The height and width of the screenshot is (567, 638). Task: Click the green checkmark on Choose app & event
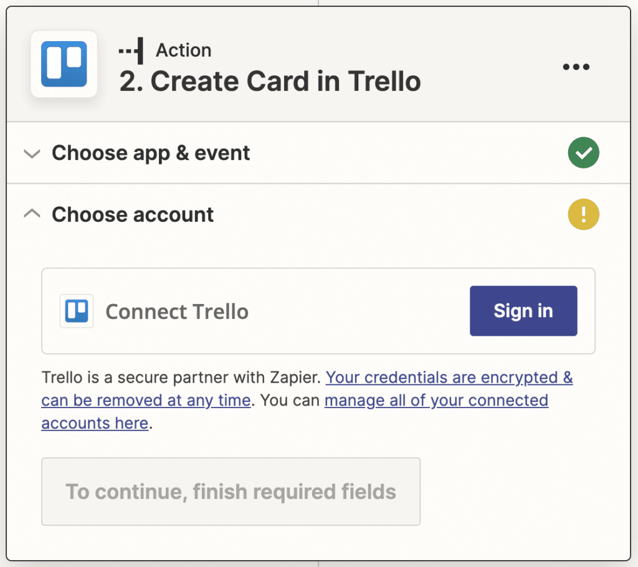[583, 153]
